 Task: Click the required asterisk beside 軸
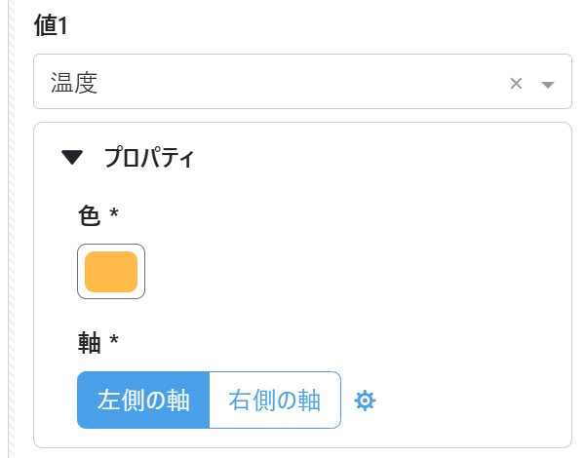(114, 340)
